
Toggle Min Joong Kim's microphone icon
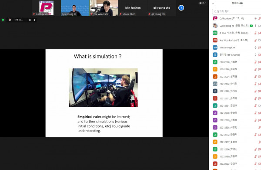click(x=255, y=48)
